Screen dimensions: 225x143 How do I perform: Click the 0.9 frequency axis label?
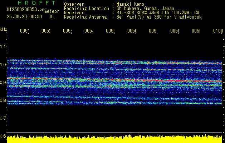point(3,82)
